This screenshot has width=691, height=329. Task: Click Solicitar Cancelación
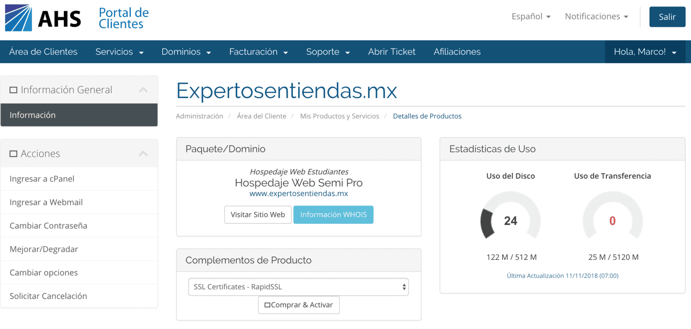(x=79, y=296)
